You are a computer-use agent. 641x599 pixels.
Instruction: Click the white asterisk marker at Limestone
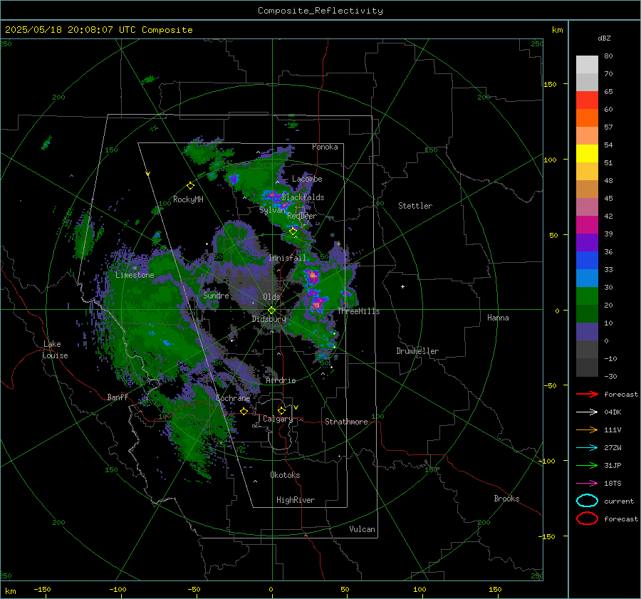[x=135, y=269]
